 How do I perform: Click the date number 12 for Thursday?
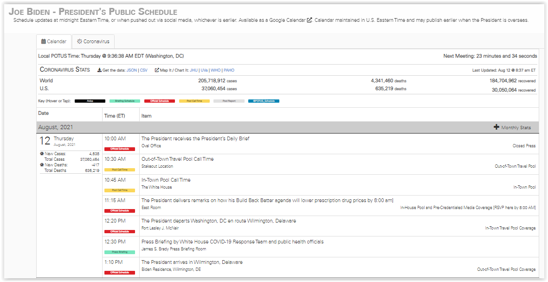coord(45,141)
